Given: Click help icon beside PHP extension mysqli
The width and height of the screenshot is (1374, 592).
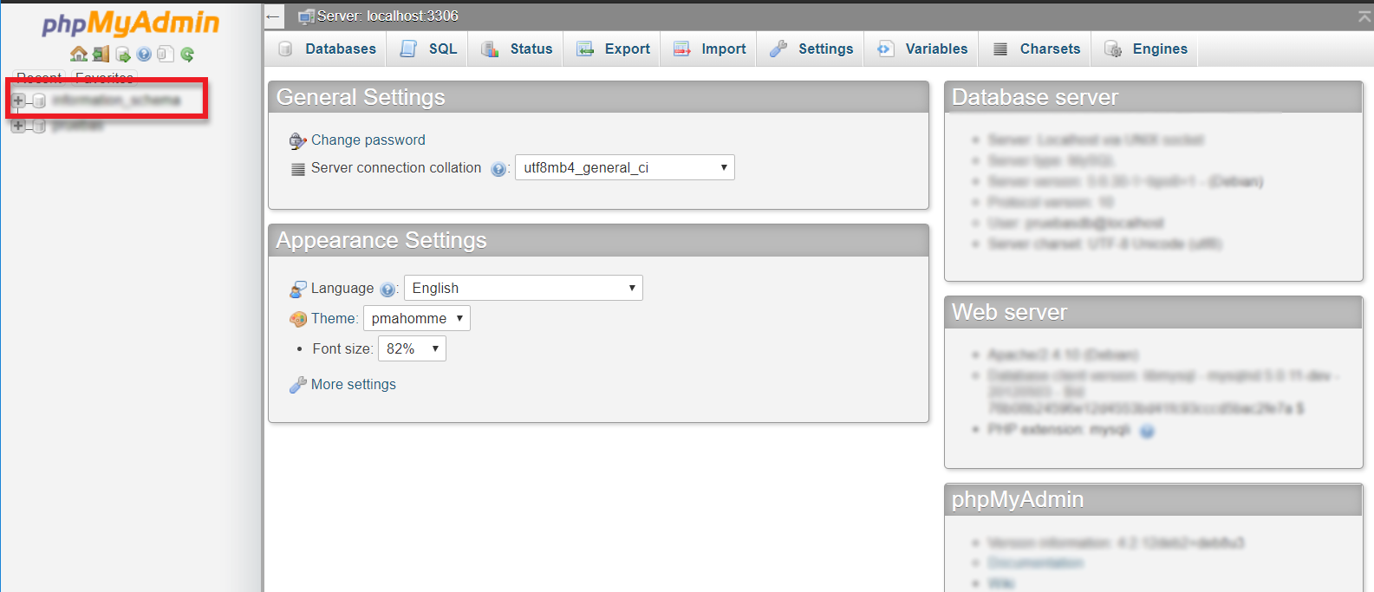Looking at the screenshot, I should (x=1147, y=431).
